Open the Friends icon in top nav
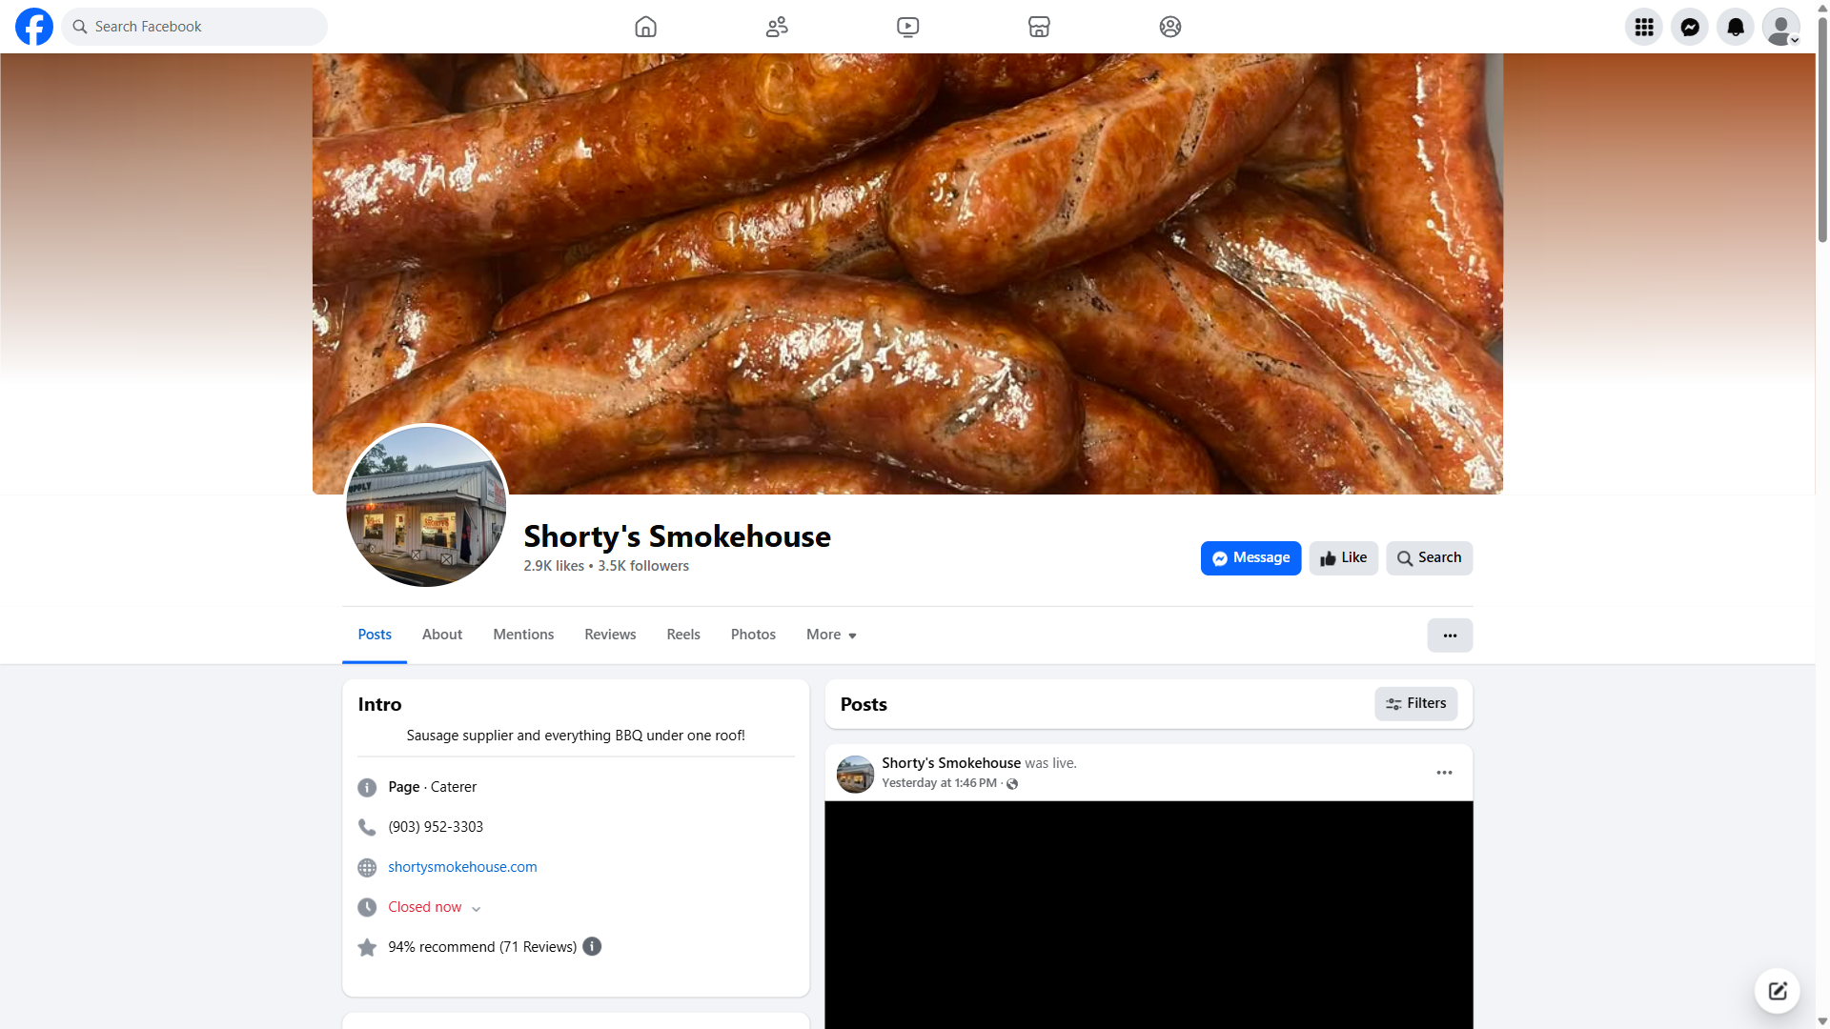The height and width of the screenshot is (1029, 1830). click(777, 27)
